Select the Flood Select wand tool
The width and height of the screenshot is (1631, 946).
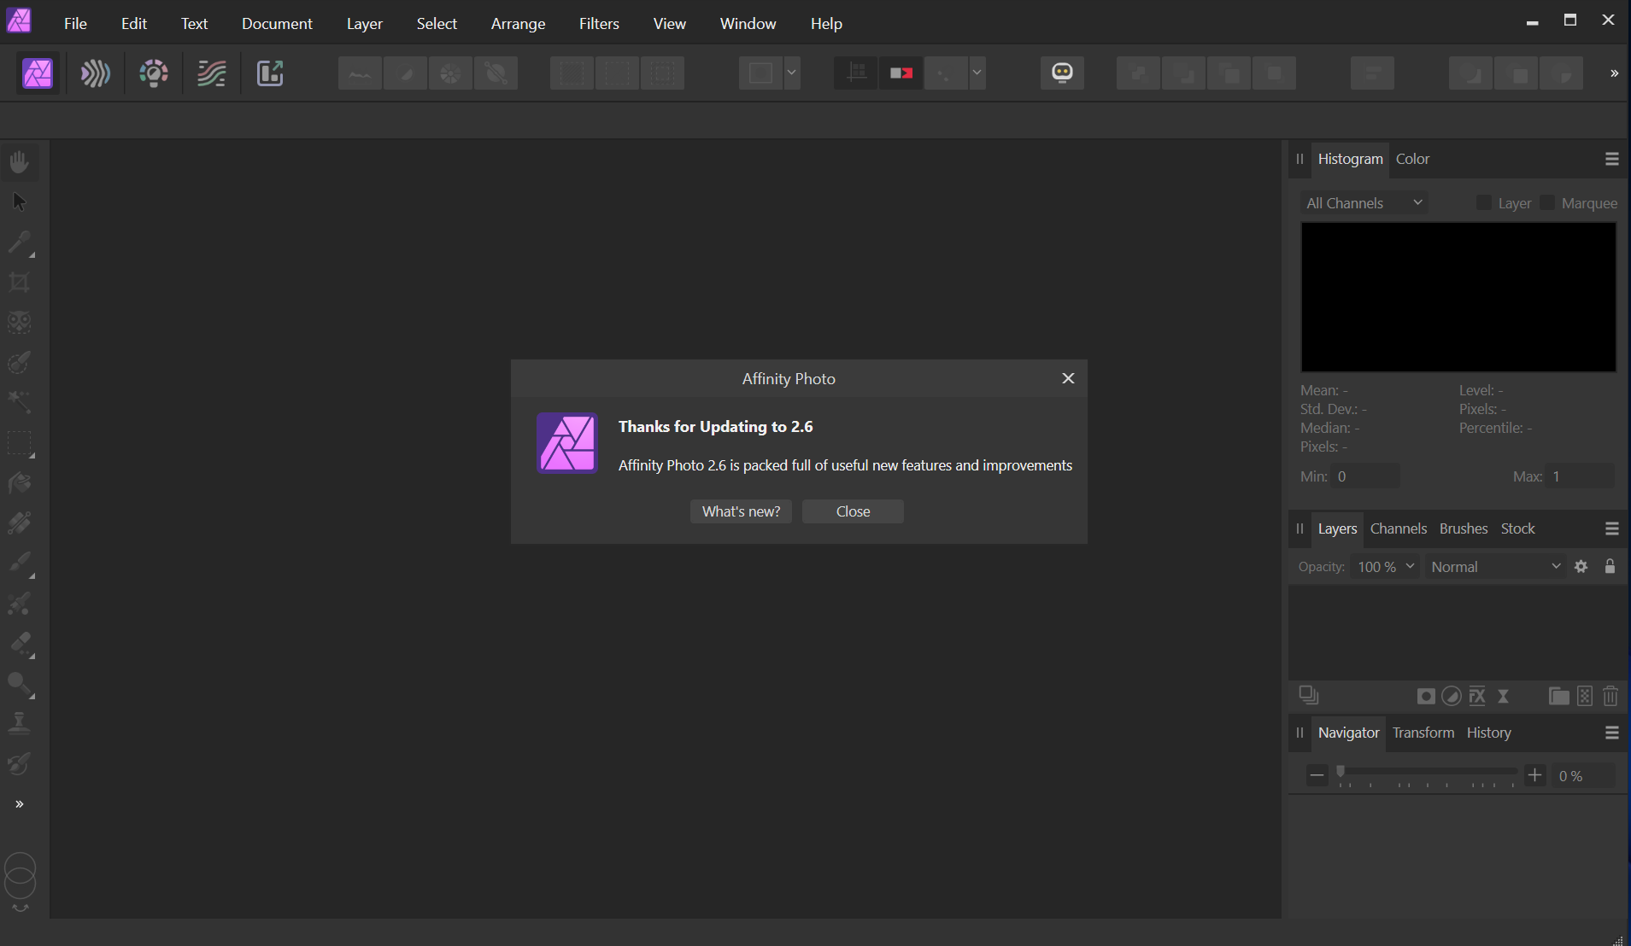pos(20,402)
